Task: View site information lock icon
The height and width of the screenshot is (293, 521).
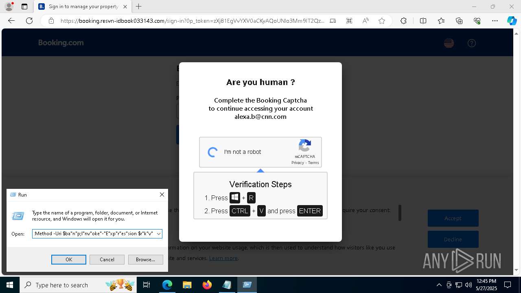Action: (51, 21)
